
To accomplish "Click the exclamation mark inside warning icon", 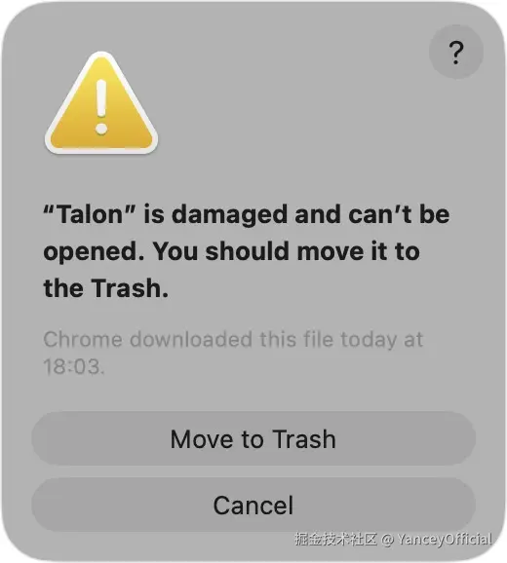I will pos(101,107).
